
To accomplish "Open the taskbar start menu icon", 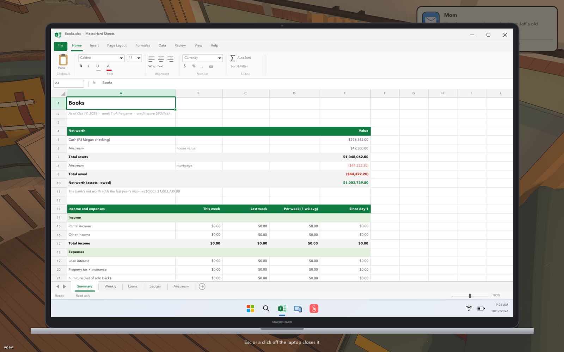I will [250, 309].
